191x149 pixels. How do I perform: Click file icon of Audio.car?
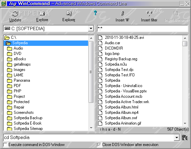[x=100, y=43]
